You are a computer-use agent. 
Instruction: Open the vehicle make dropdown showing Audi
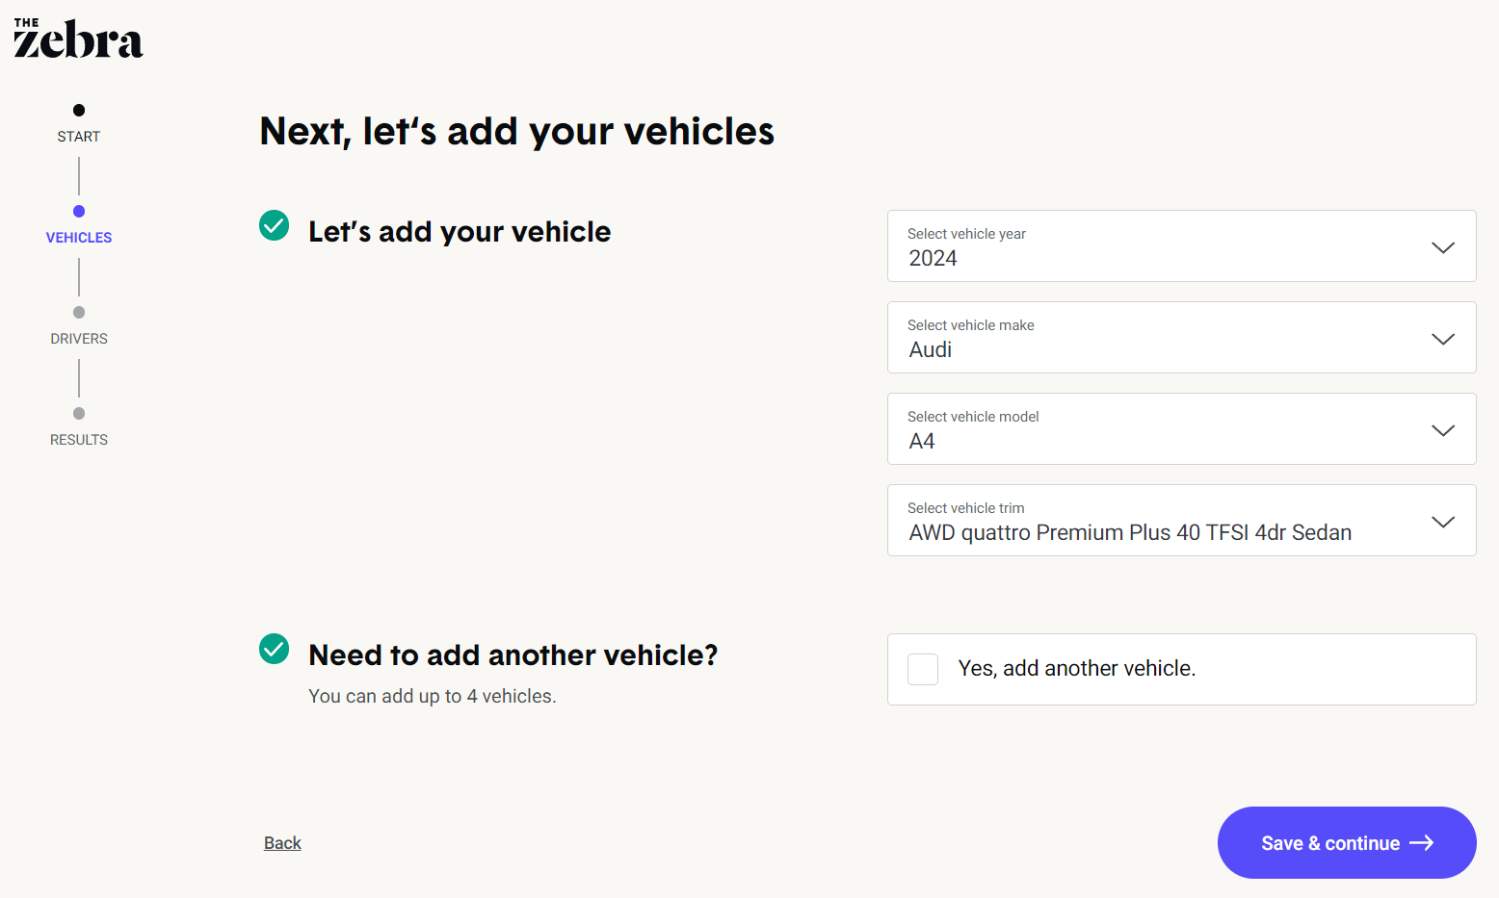coord(1181,338)
